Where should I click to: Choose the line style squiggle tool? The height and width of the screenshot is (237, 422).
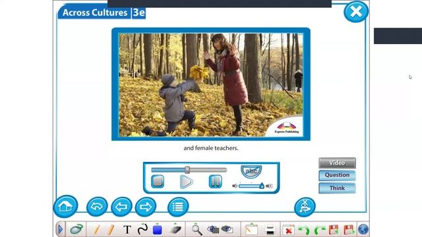(x=142, y=229)
